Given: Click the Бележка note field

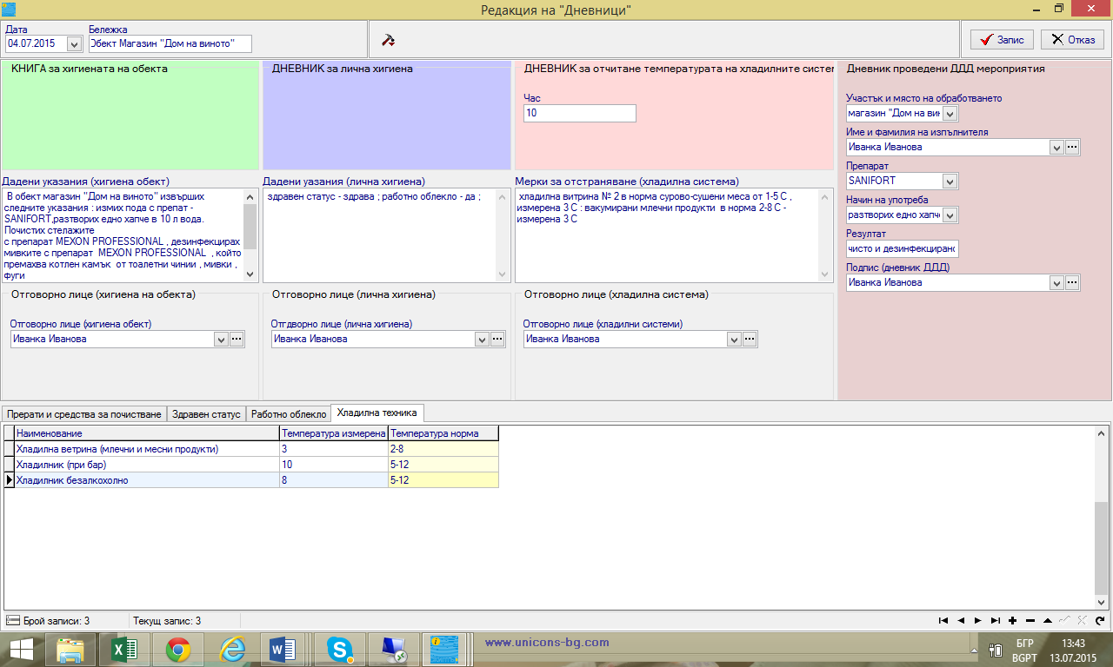Looking at the screenshot, I should coord(170,43).
